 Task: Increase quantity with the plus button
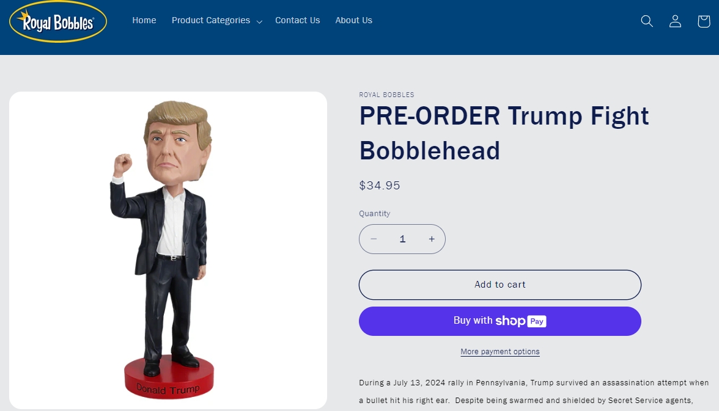[432, 239]
